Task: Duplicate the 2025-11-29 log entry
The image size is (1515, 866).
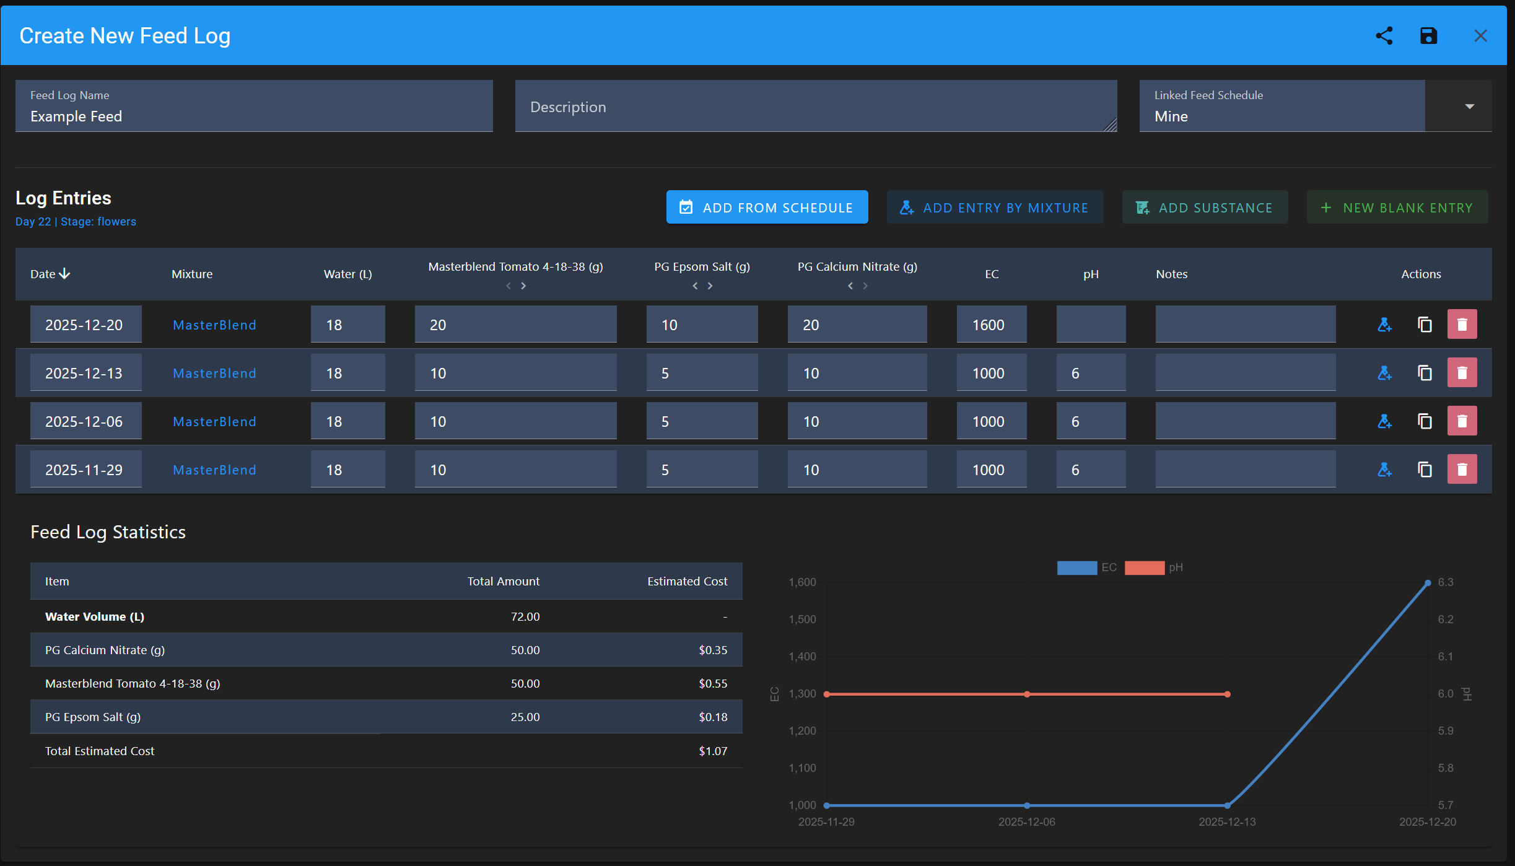Action: (x=1424, y=469)
